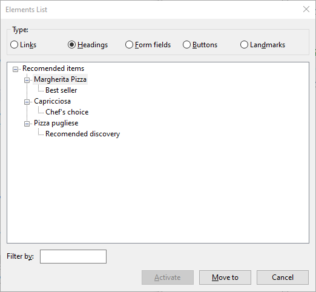The image size is (316, 292).
Task: Select the Capricciosa heading
Action: pyautogui.click(x=52, y=101)
